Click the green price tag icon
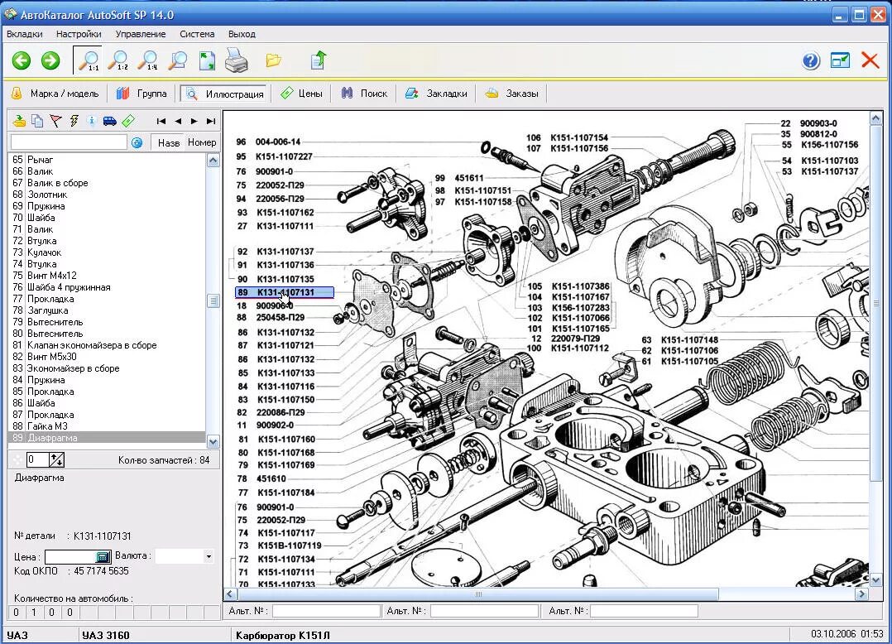The height and width of the screenshot is (644, 892). (128, 121)
